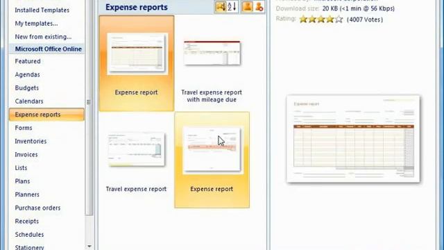Image resolution: width=444 pixels, height=250 pixels.
Task: Go to the Inventories category
Action: click(x=31, y=141)
